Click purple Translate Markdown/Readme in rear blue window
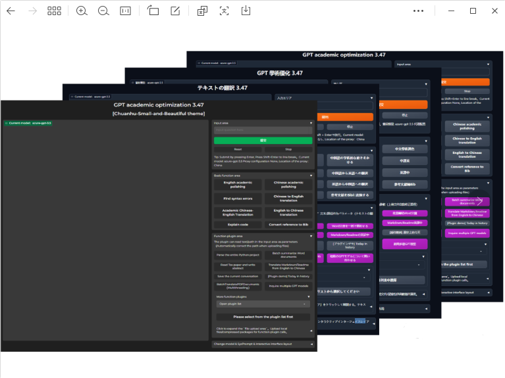This screenshot has height=378, width=505. coord(467,213)
